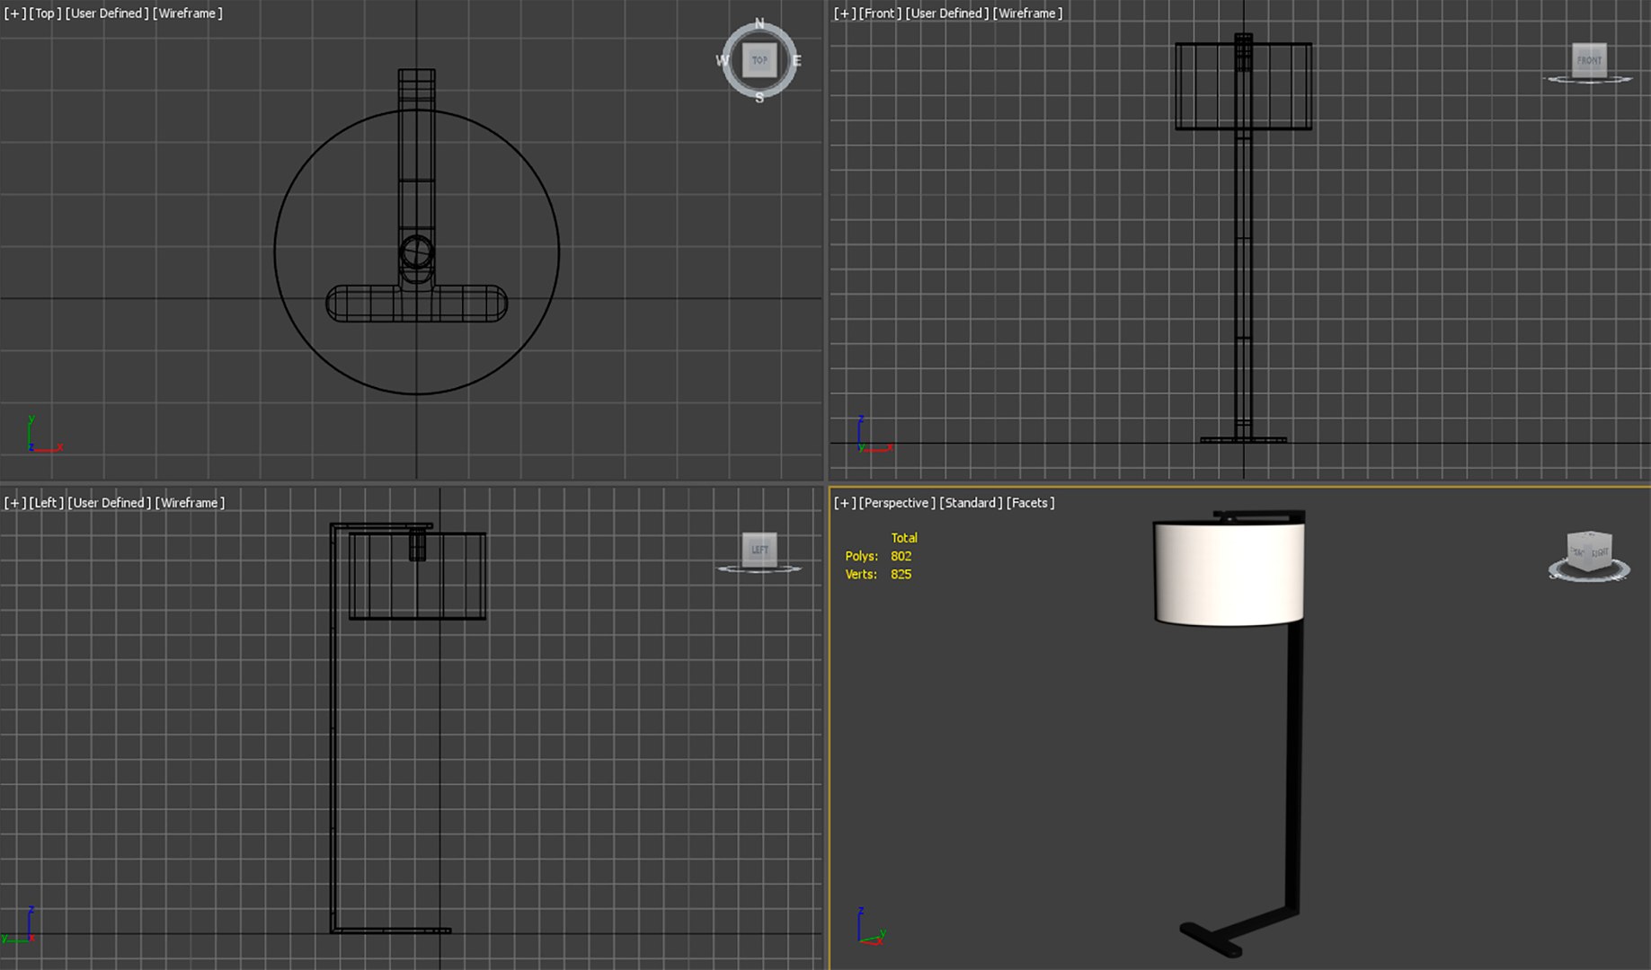1651x970 pixels.
Task: Select the white lamp shade in the Perspective viewport
Action: click(1229, 572)
